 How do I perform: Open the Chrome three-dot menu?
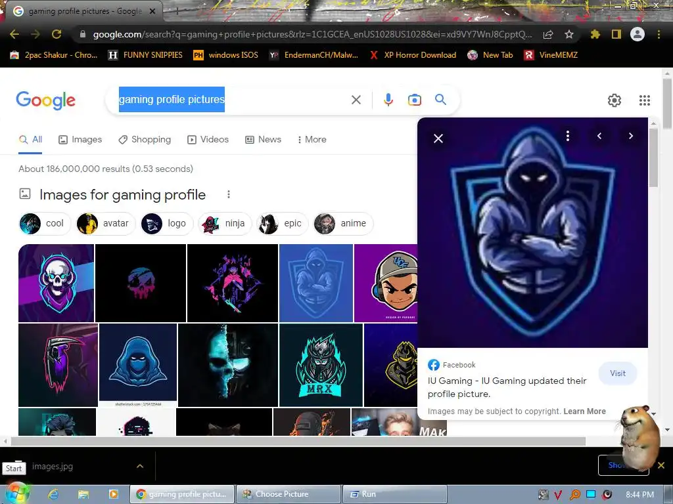point(659,34)
